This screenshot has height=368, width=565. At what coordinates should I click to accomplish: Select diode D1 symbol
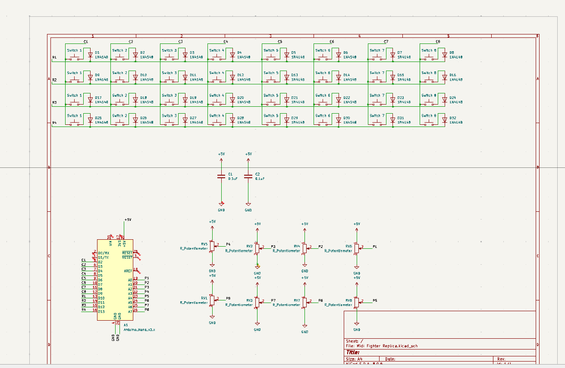90,55
